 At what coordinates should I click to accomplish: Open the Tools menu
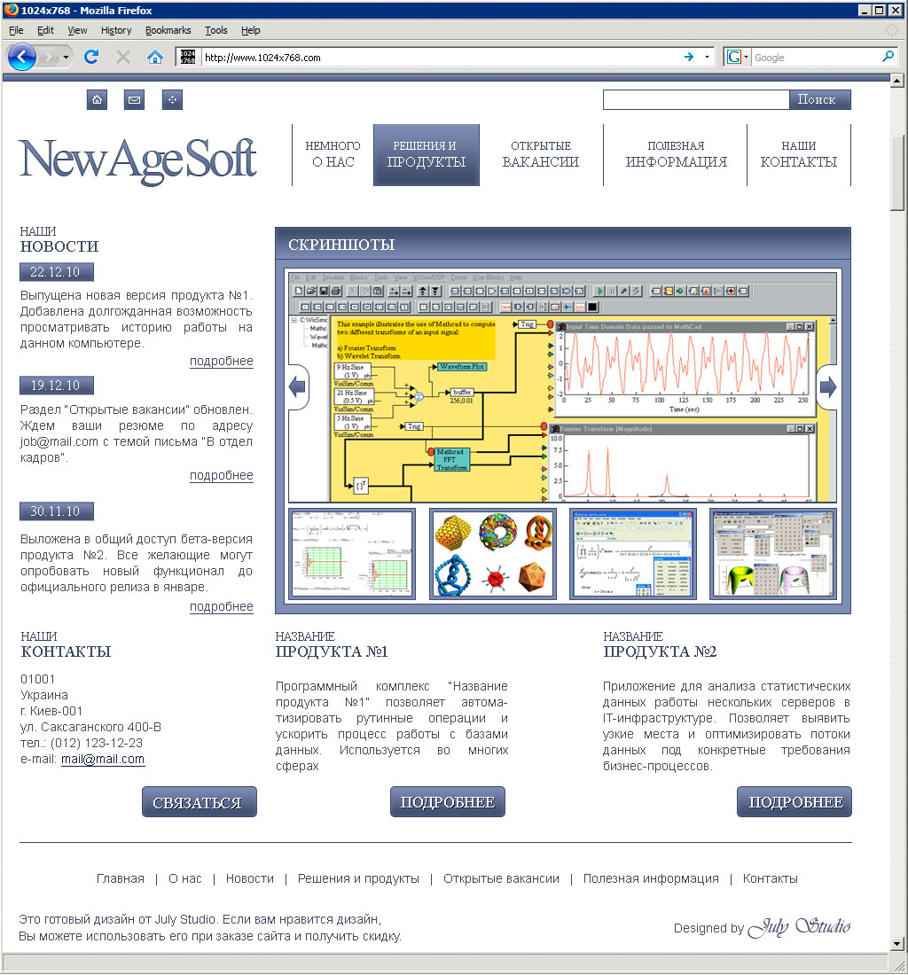(215, 30)
